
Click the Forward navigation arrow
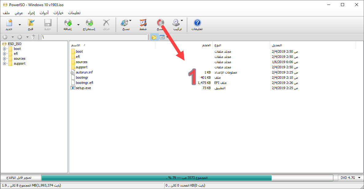pos(20,37)
